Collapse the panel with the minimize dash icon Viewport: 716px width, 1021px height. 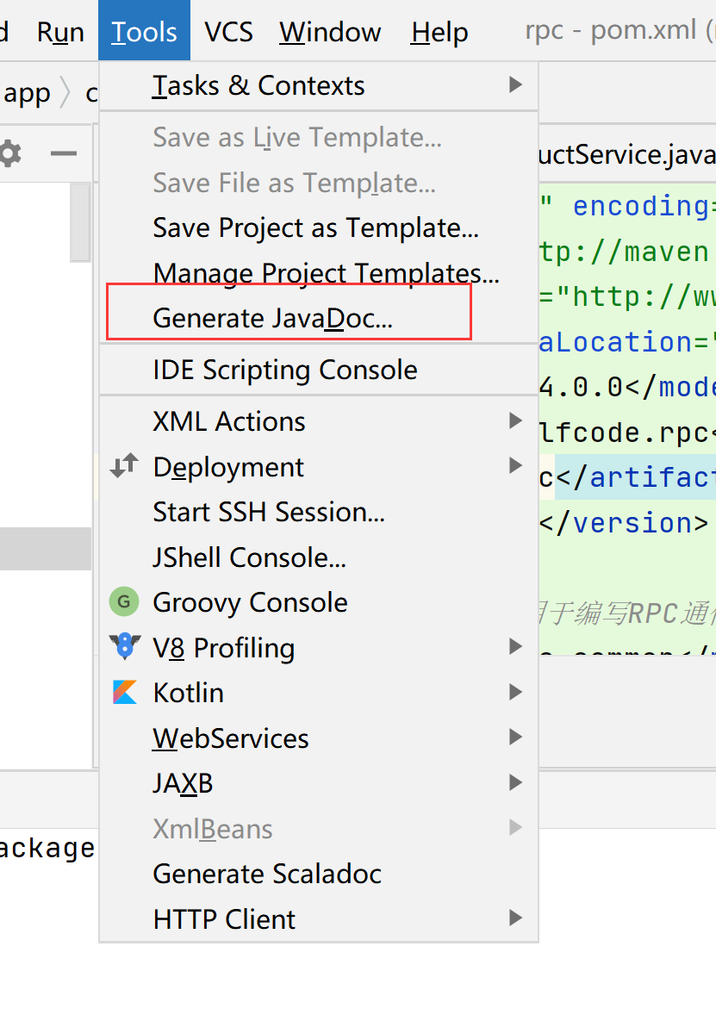coord(63,154)
